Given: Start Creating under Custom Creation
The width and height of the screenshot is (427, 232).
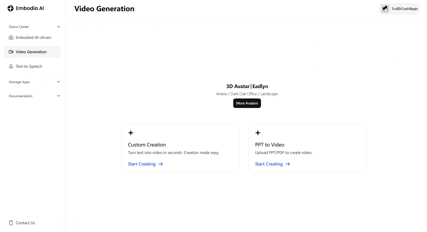Looking at the screenshot, I should click(142, 164).
